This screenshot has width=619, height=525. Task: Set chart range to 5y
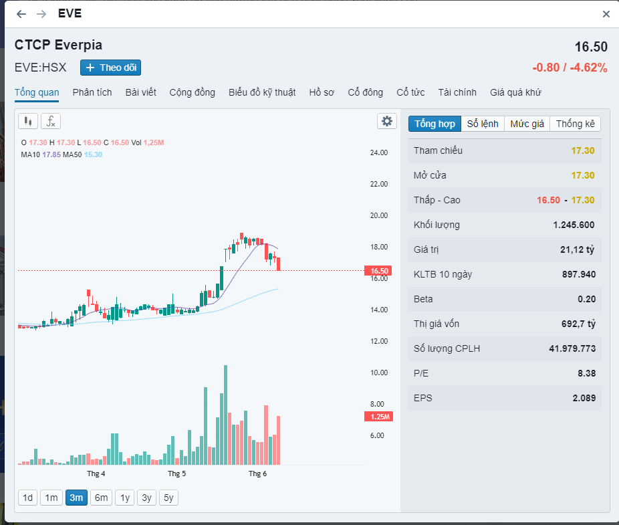[x=168, y=498]
